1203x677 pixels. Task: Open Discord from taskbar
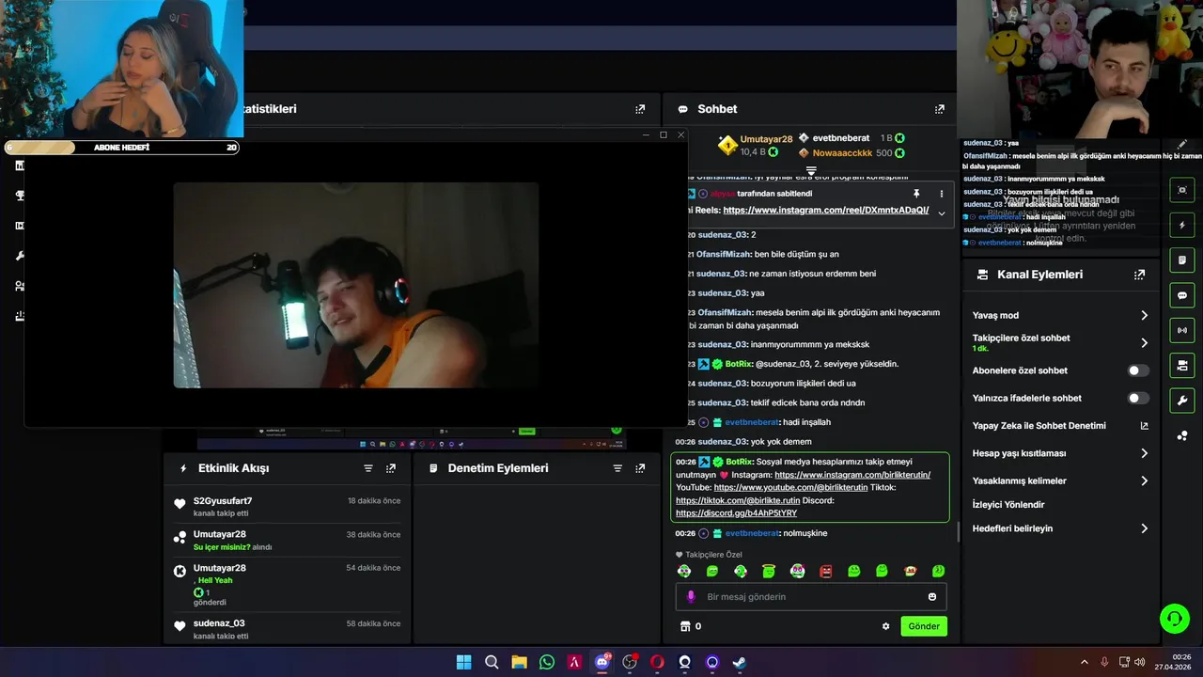click(x=602, y=662)
